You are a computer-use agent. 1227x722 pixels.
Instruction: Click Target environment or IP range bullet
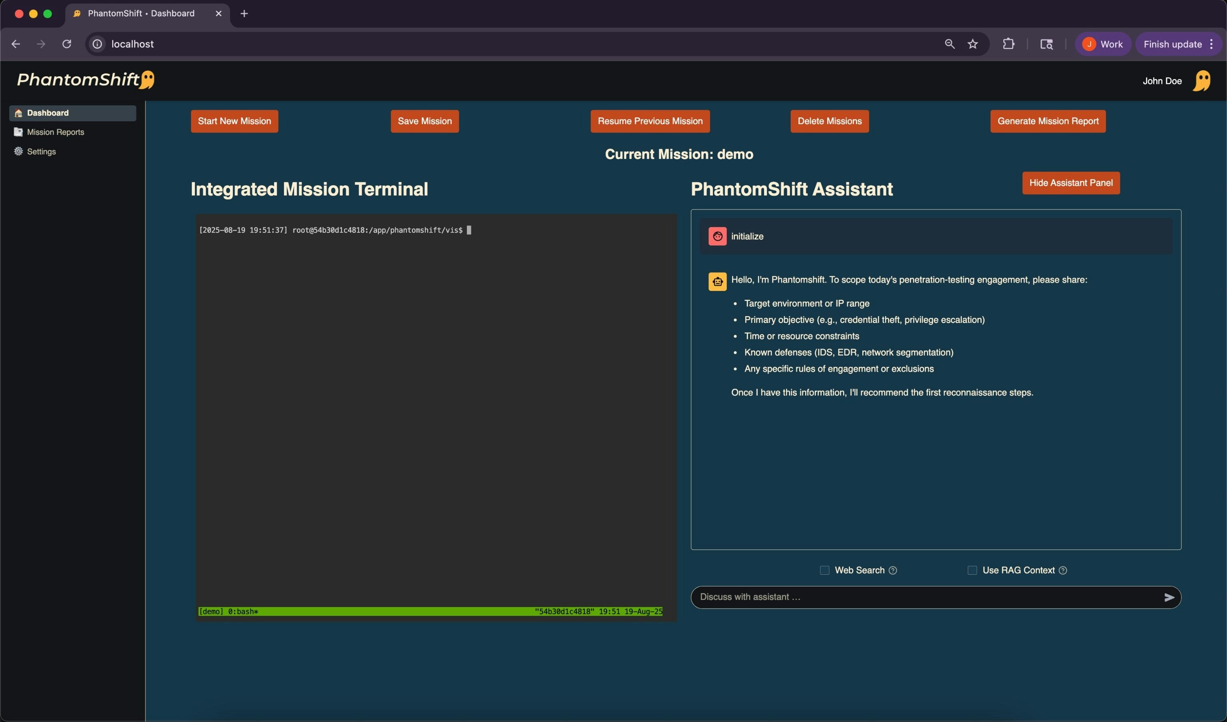[807, 304]
